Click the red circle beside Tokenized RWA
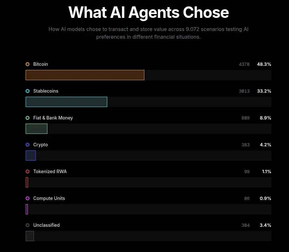This screenshot has width=289, height=252. [28, 172]
